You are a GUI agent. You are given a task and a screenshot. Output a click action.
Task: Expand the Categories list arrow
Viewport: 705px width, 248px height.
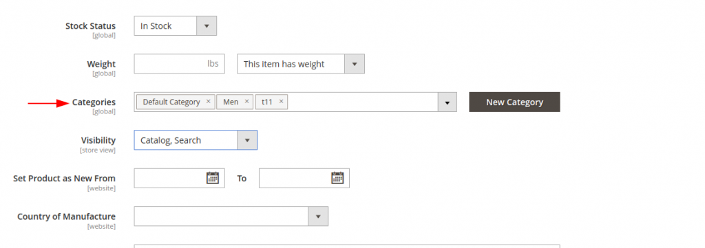pyautogui.click(x=448, y=102)
